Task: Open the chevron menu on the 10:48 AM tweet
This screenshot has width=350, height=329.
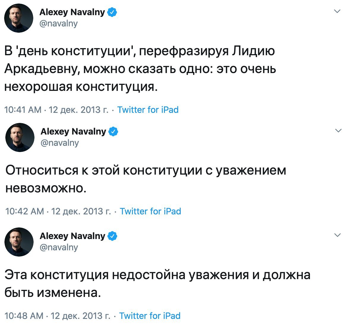Action: (338, 235)
